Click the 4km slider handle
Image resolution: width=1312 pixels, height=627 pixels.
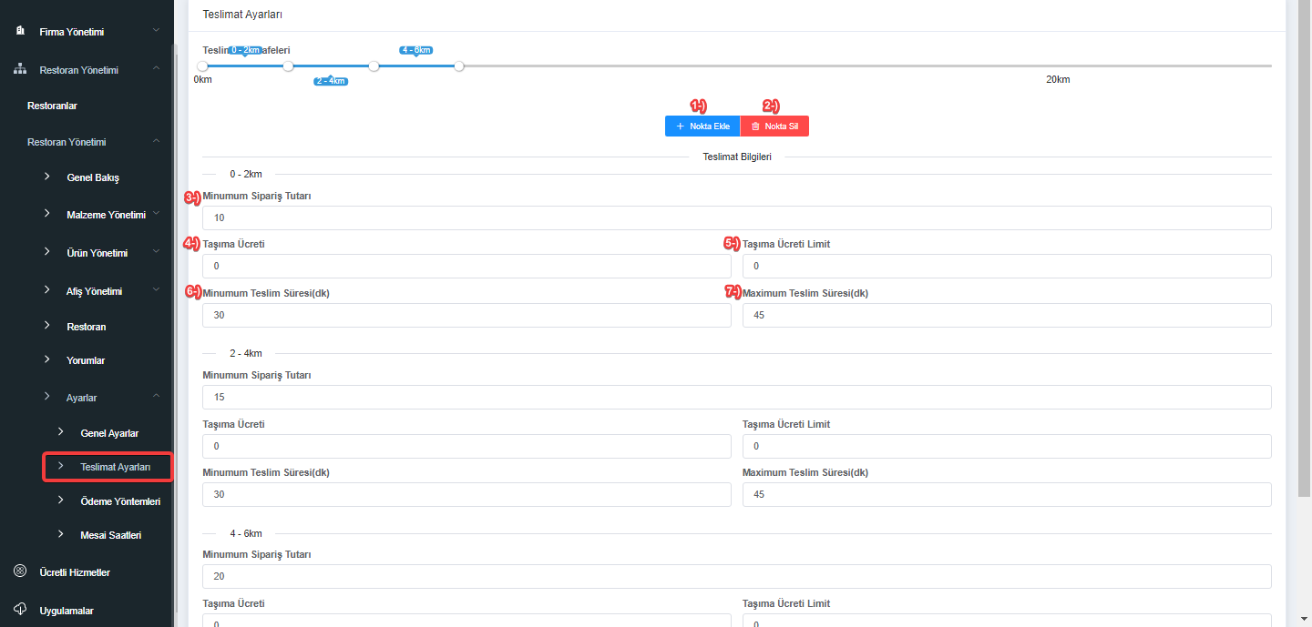(374, 66)
